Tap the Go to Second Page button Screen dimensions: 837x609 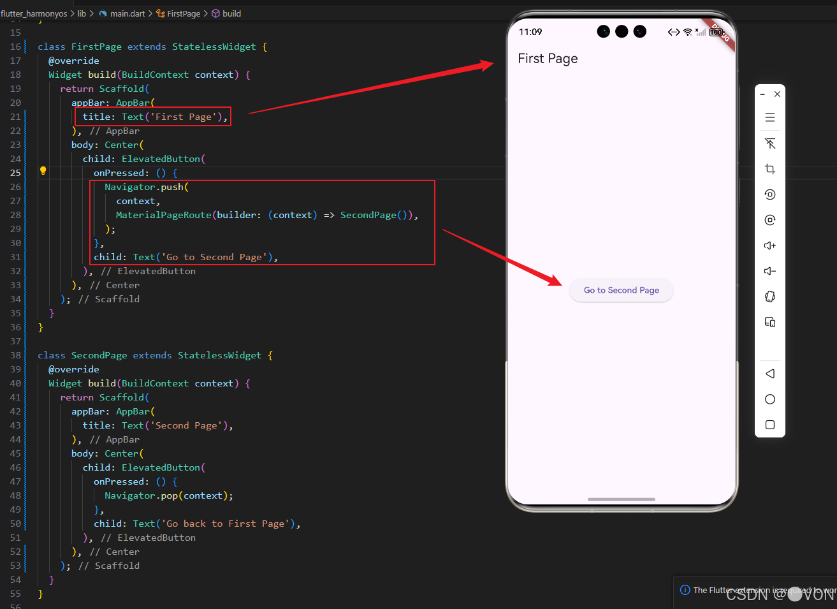tap(622, 290)
